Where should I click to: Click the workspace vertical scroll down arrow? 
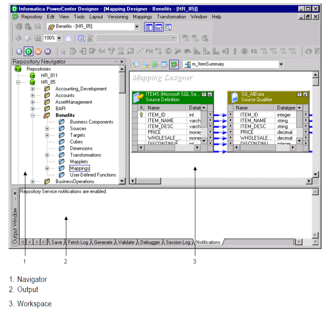pyautogui.click(x=315, y=174)
